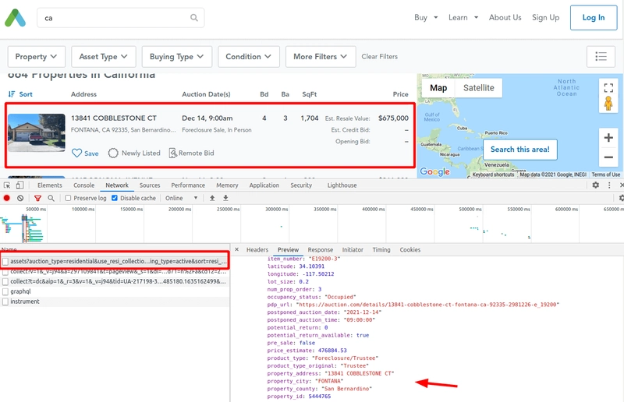624x402 pixels.
Task: Open the DevTools more options menu
Action: (609, 185)
